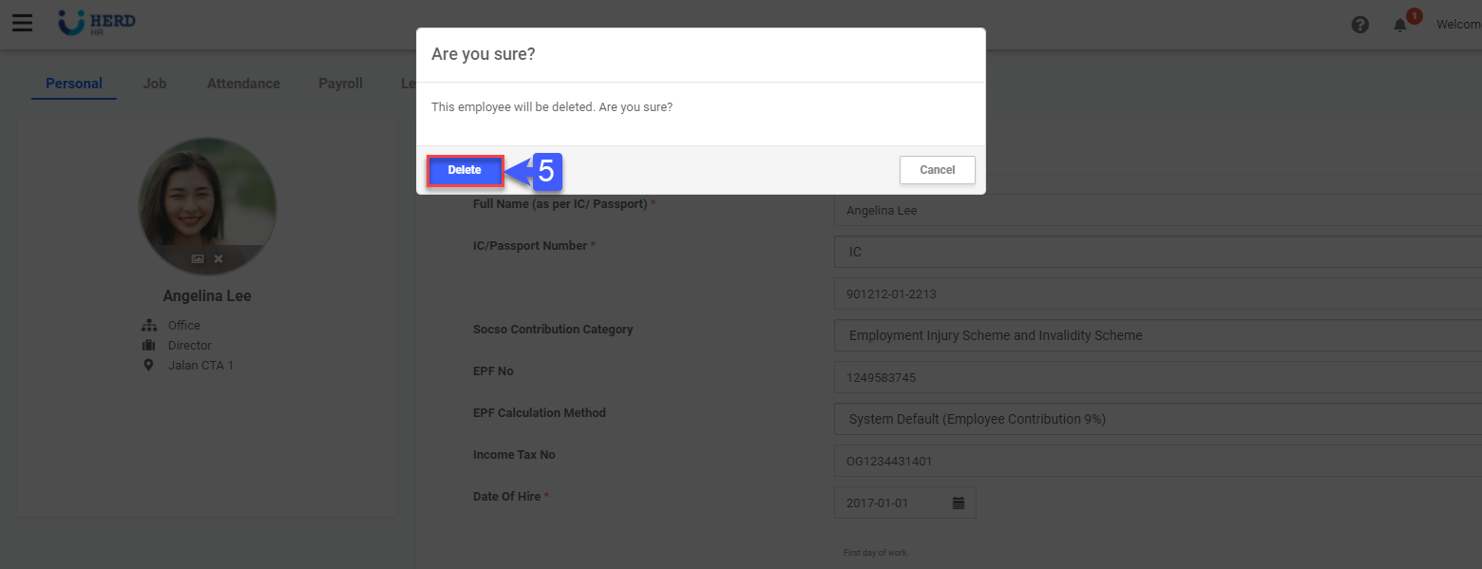
Task: Click the org chart icon beside Office
Action: click(148, 325)
